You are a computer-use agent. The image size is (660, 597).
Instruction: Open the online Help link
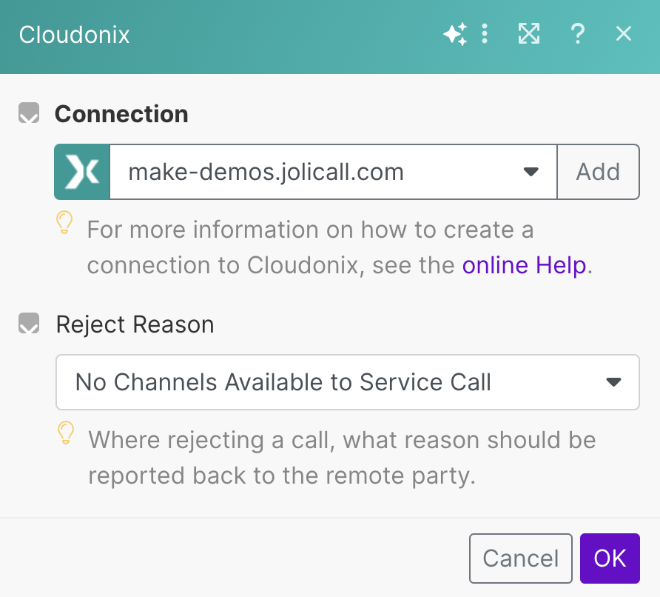pyautogui.click(x=524, y=265)
